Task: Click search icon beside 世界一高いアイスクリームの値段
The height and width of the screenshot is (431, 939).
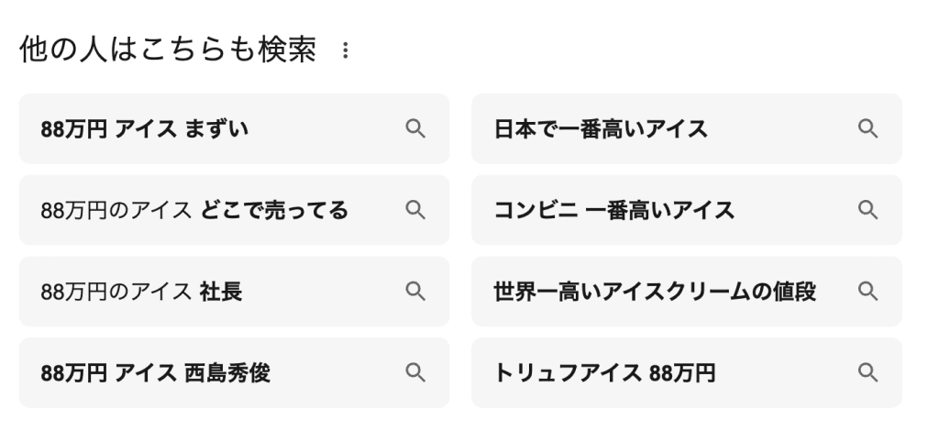Action: [867, 292]
